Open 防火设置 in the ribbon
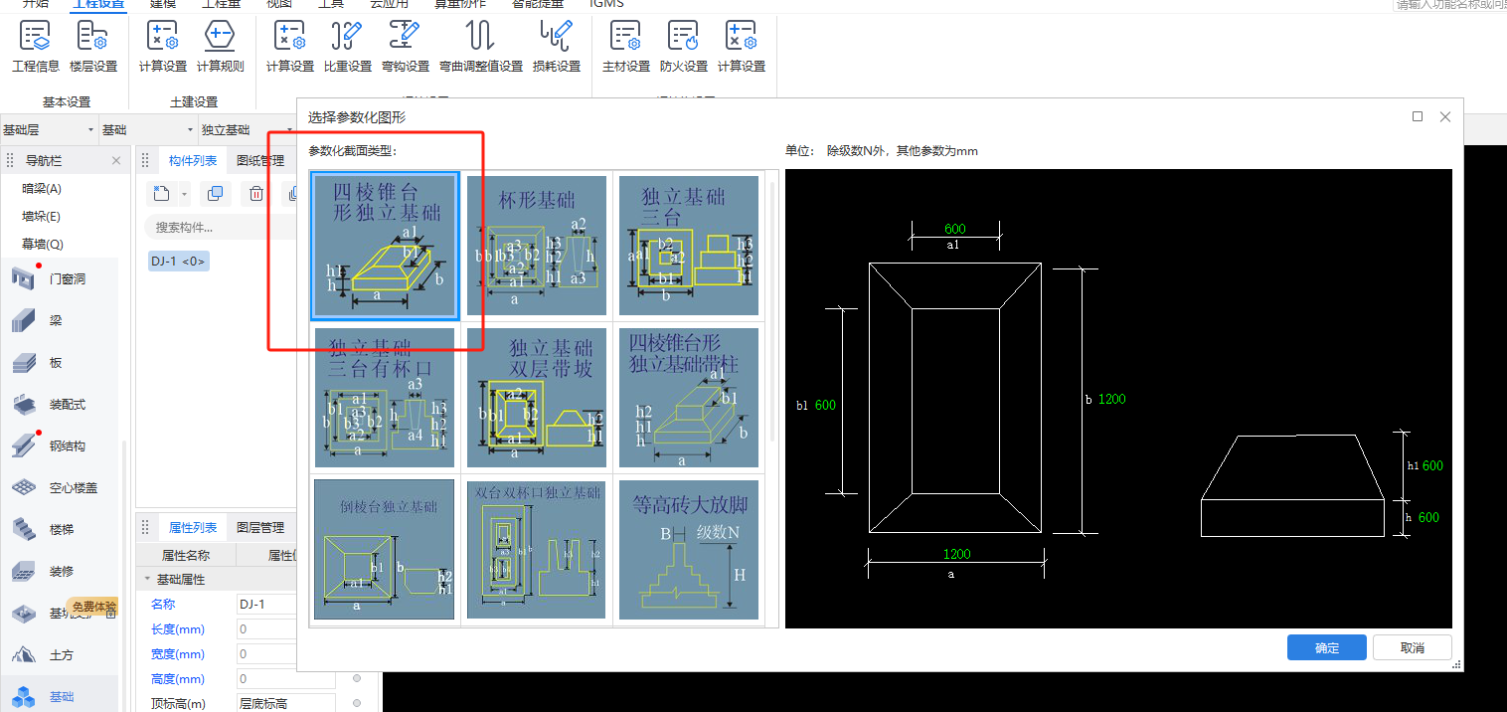The width and height of the screenshot is (1507, 712). click(684, 48)
